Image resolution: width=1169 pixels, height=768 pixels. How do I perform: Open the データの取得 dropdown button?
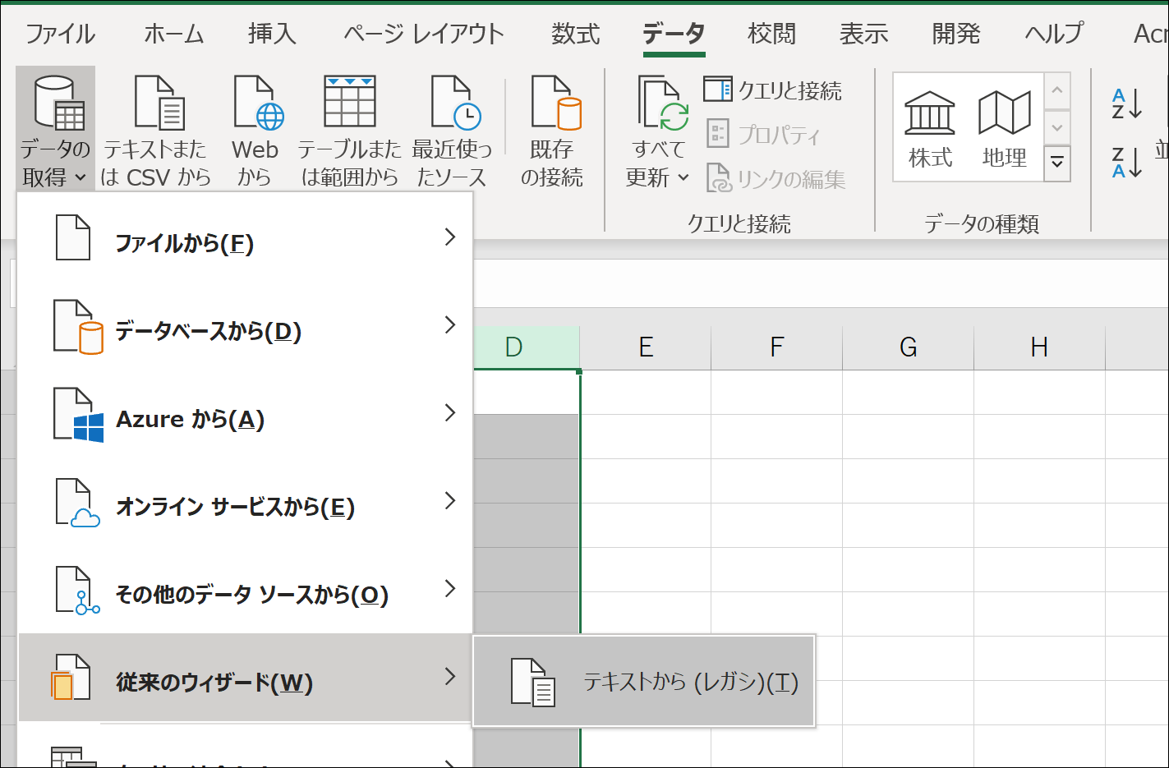click(x=55, y=130)
